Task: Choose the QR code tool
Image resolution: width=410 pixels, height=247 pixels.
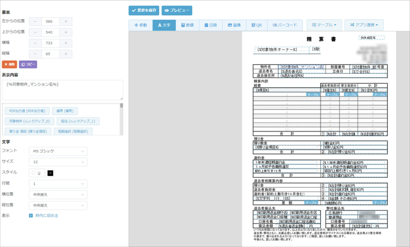Action: (257, 25)
